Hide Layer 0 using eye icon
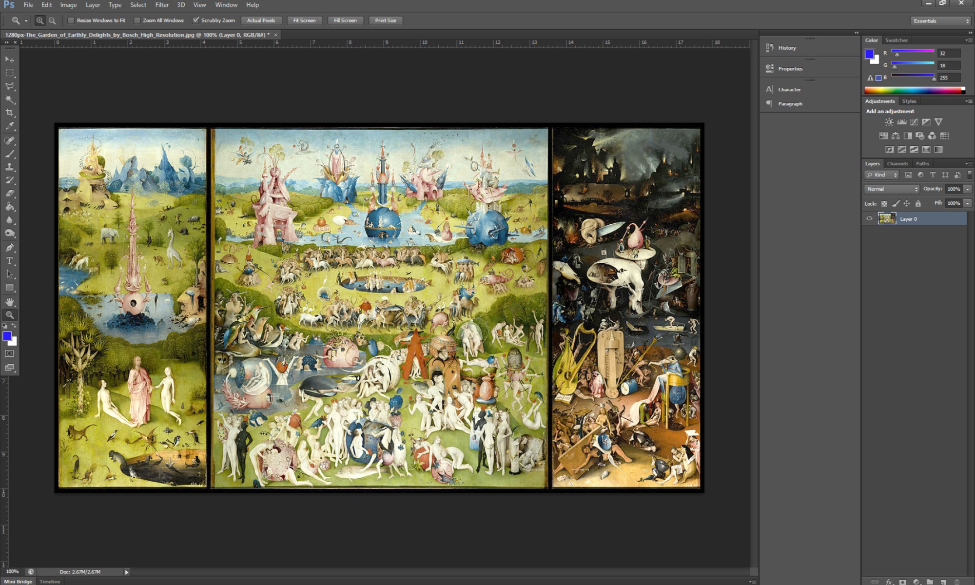 [x=869, y=219]
